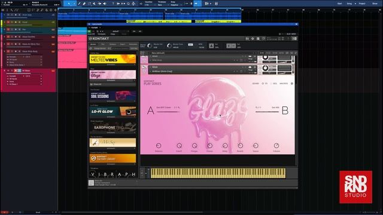Click the Cutoff knob in Glaze

point(179,146)
